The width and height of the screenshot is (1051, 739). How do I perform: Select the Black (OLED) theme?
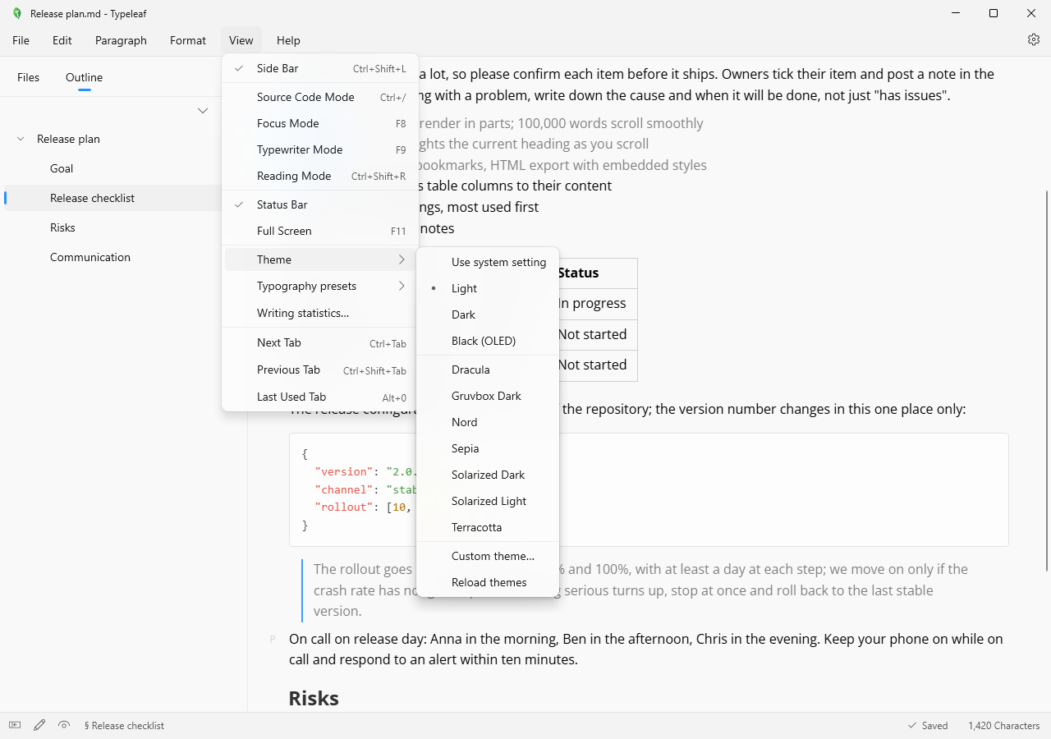488,341
